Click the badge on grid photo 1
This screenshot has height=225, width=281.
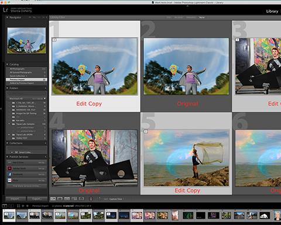tap(54, 40)
